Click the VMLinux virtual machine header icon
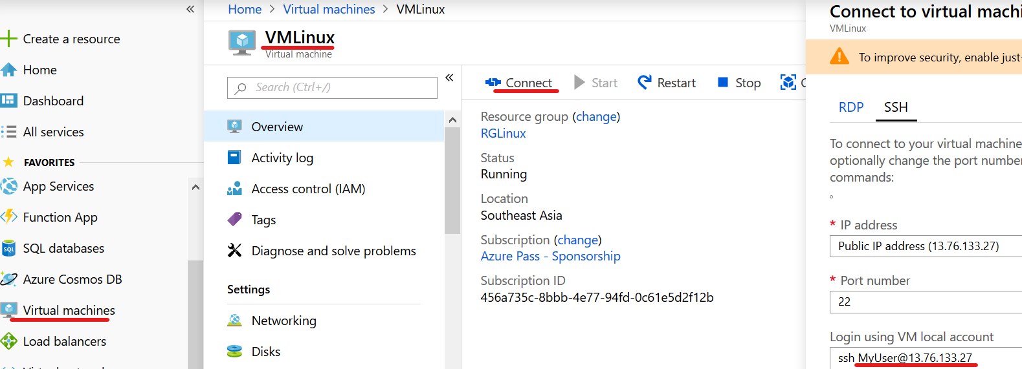 click(x=242, y=43)
